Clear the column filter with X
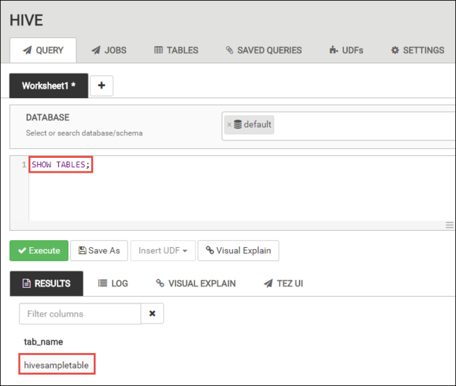 tap(152, 314)
